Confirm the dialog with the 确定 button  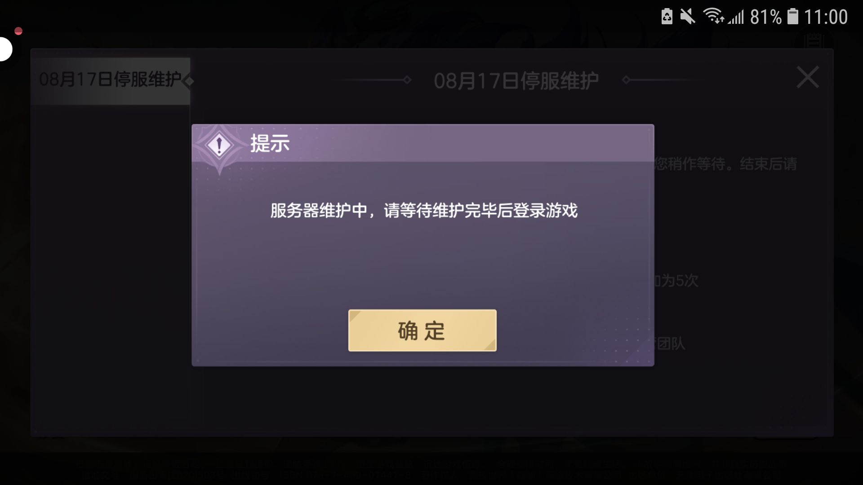coord(422,331)
